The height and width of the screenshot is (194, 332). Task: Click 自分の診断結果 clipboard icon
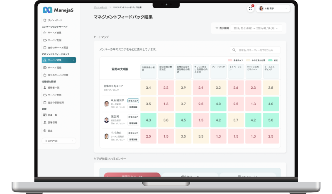pyautogui.click(x=45, y=102)
